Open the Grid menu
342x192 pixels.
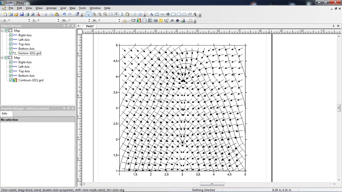63,8
